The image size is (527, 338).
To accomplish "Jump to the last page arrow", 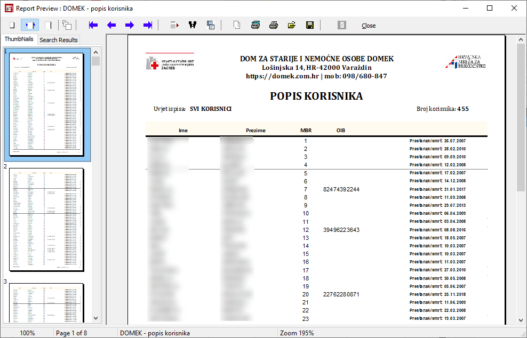I will 148,25.
